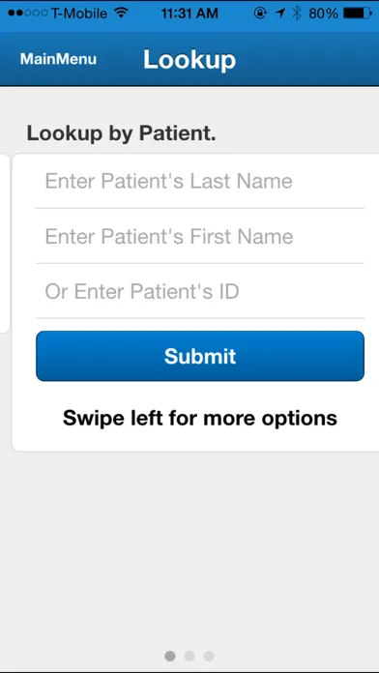Tap the previous card edge on left
The height and width of the screenshot is (673, 379).
(4, 244)
